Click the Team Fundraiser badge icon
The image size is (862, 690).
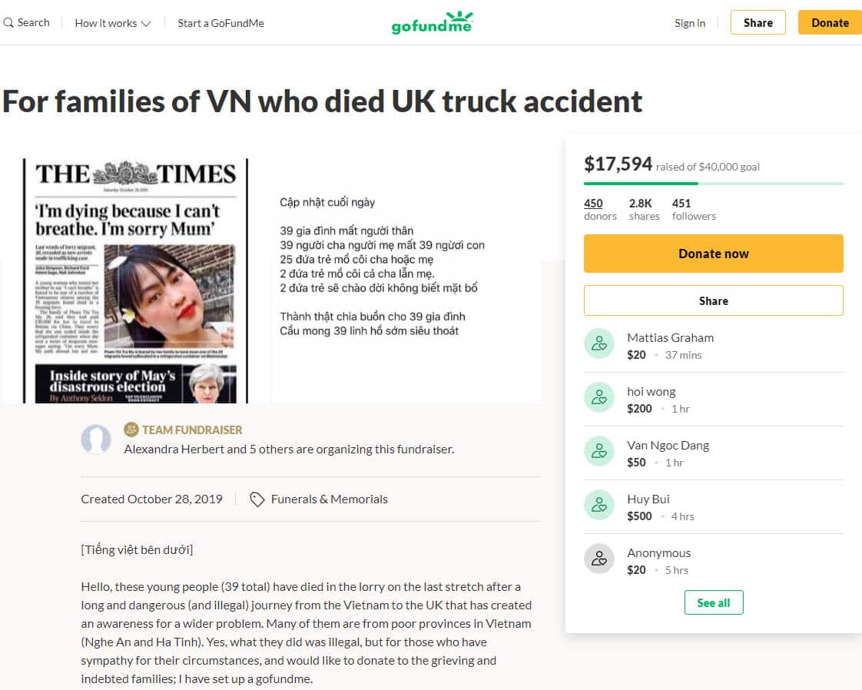130,430
